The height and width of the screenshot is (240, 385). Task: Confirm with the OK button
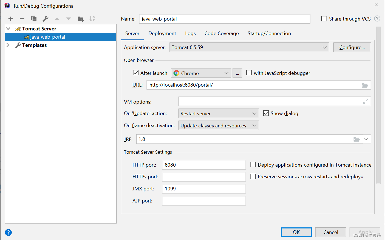pos(296,232)
